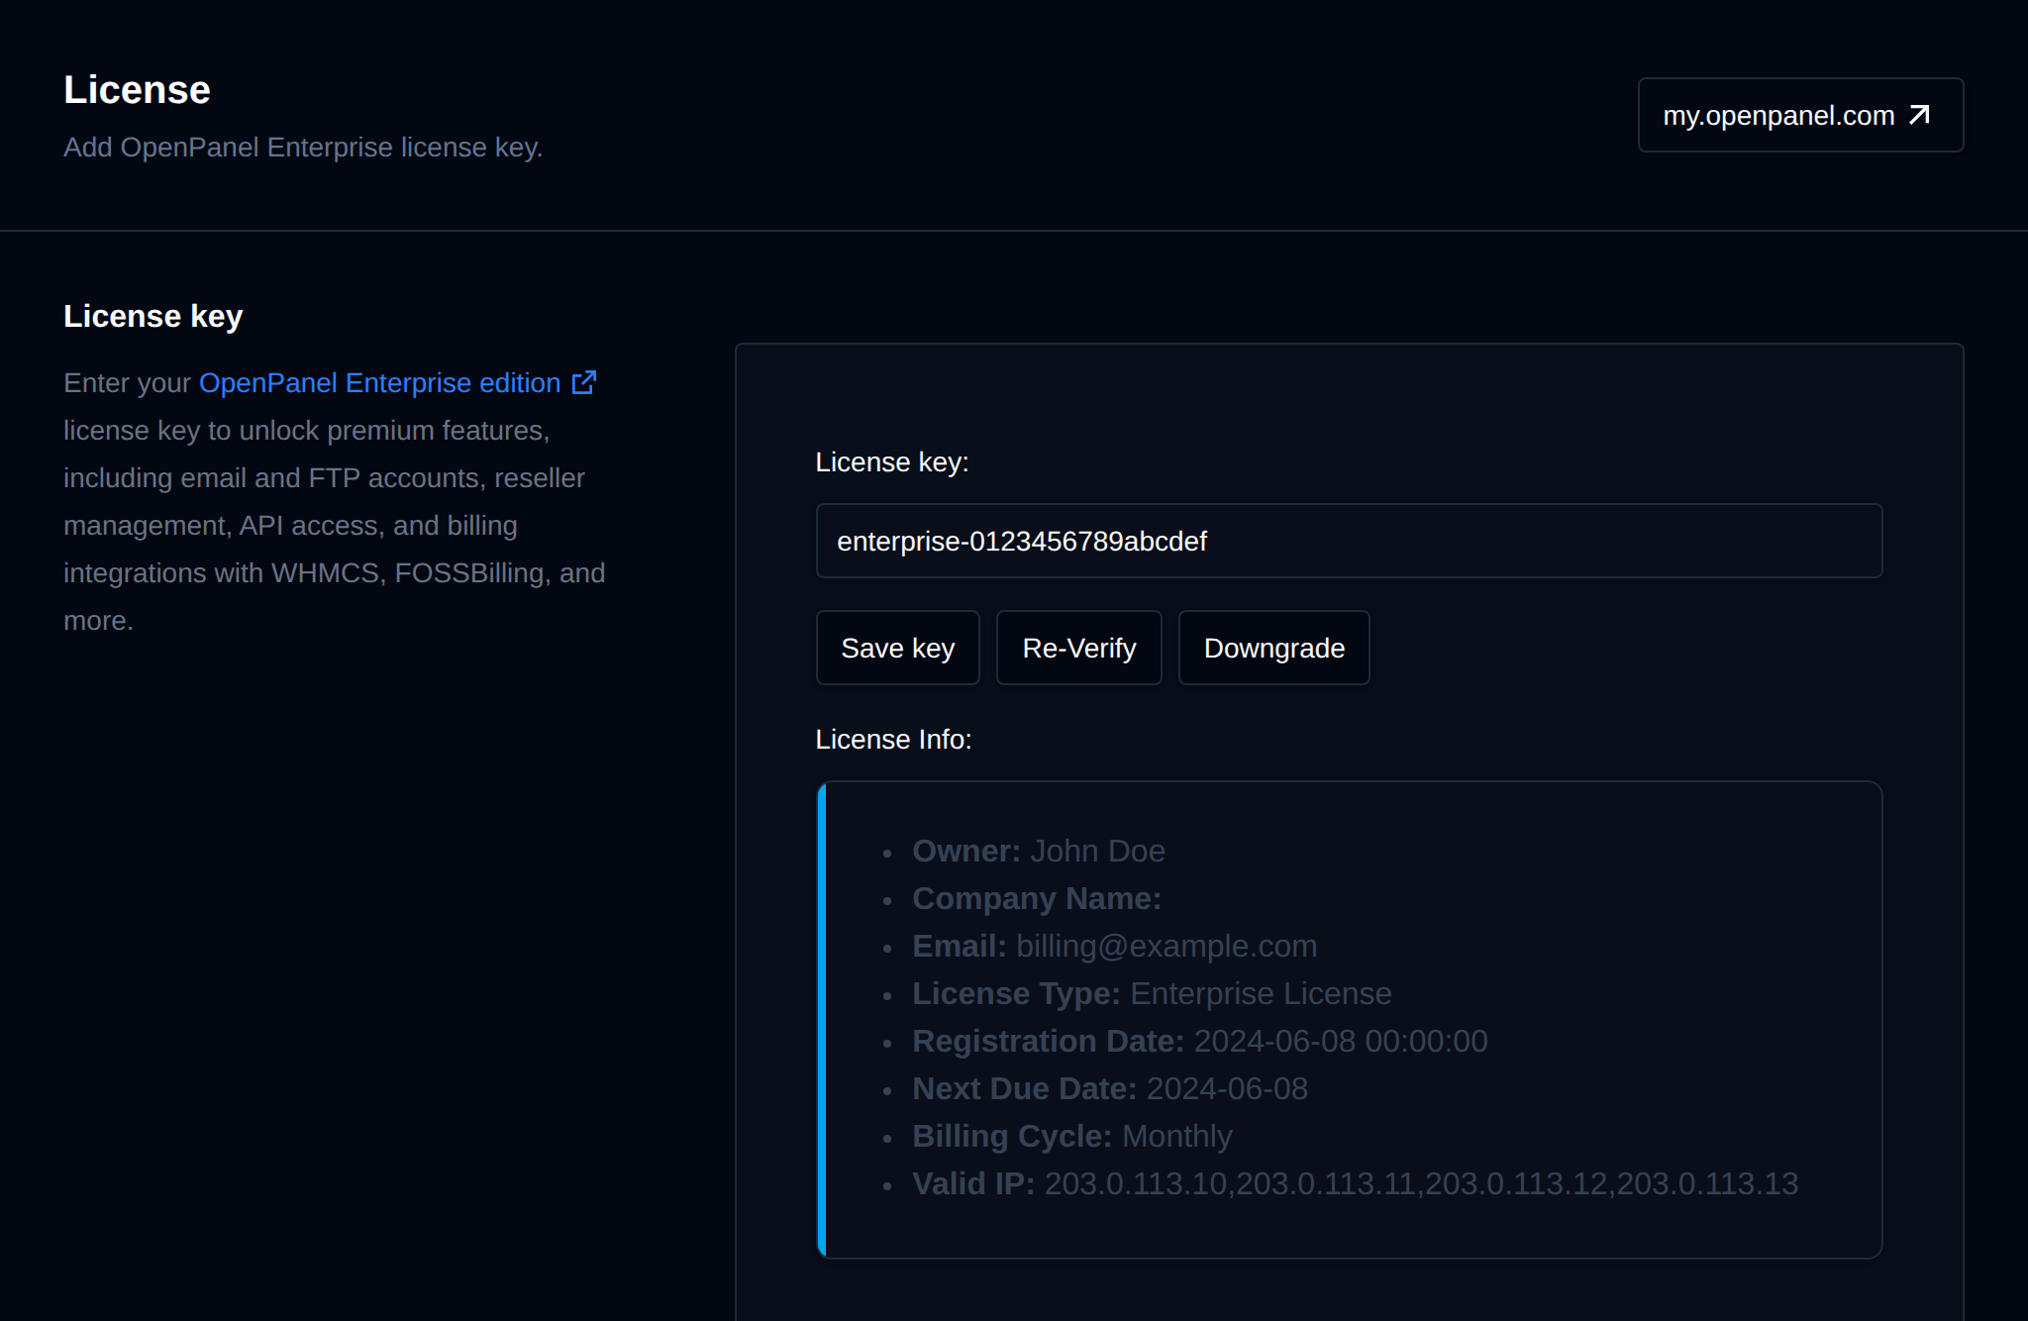Click the Next Due Date: 2024-06-08 row
The width and height of the screenshot is (2028, 1321).
tap(1110, 1088)
